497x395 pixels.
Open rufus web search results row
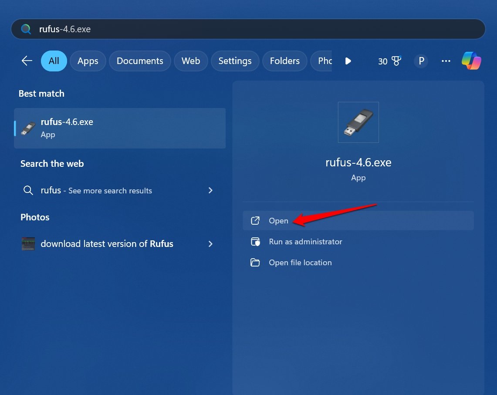[x=120, y=190]
